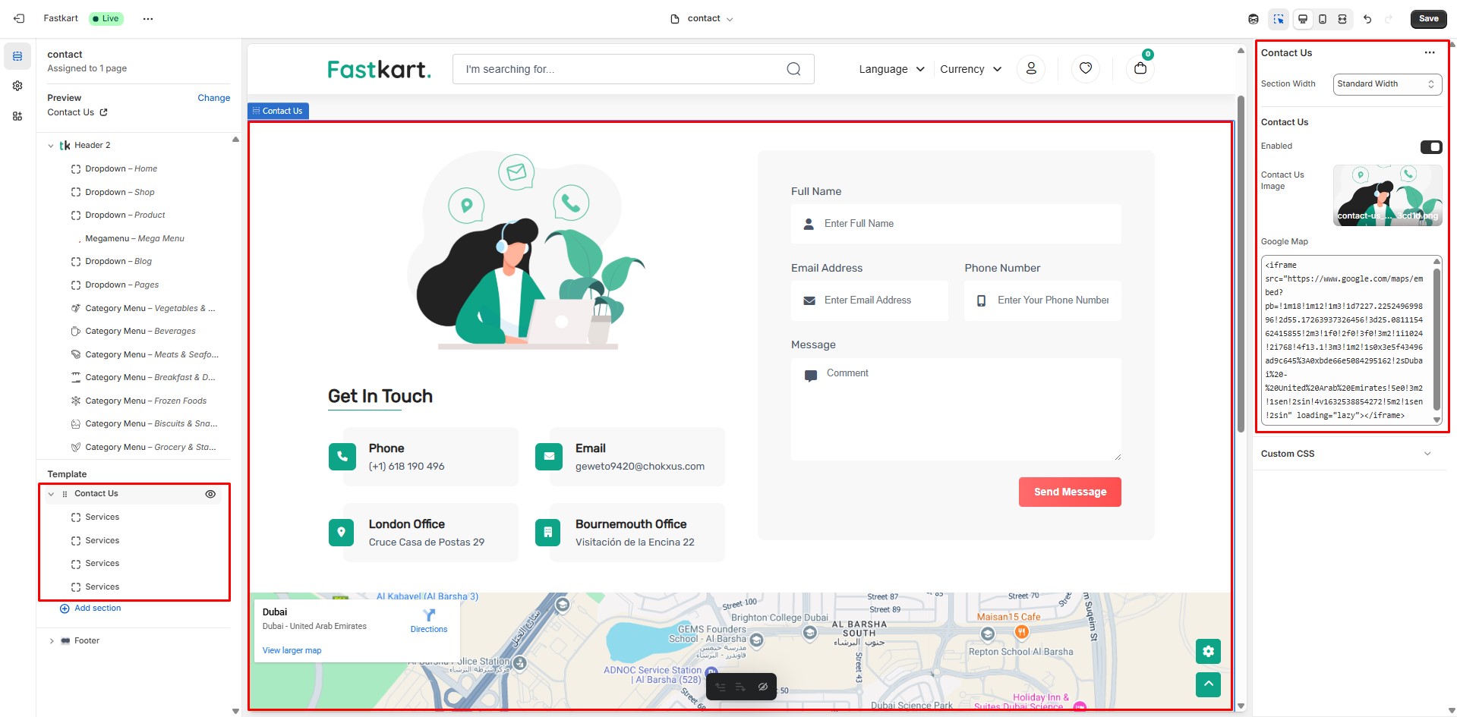
Task: Click the green Email envelope icon
Action: point(548,457)
